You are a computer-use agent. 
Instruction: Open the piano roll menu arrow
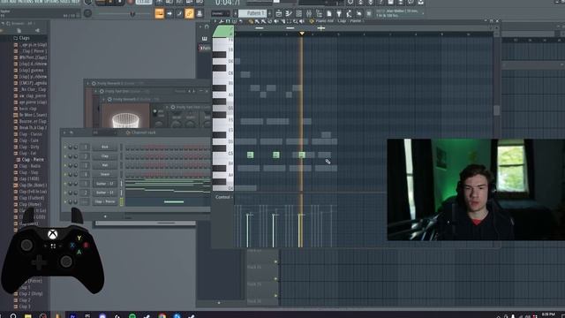coord(215,21)
